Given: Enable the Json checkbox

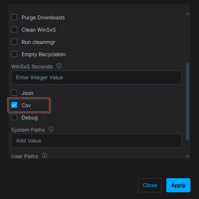Looking at the screenshot, I should point(14,93).
